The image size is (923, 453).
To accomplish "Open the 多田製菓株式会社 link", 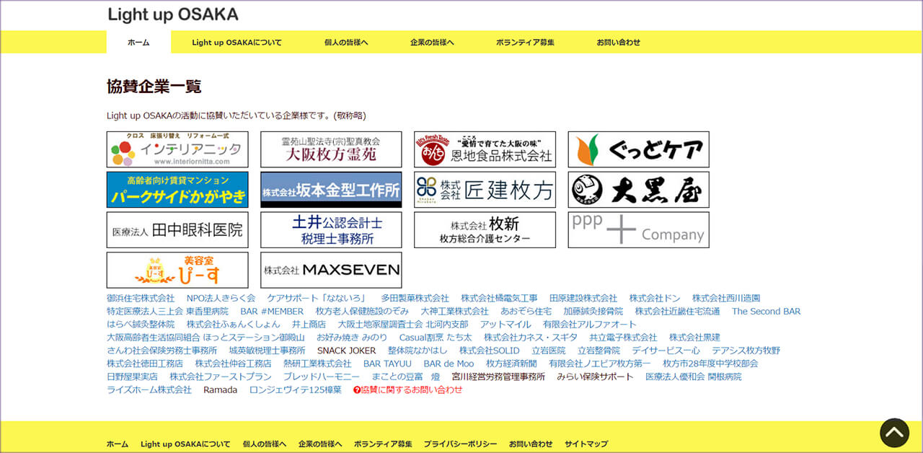I will tap(415, 298).
